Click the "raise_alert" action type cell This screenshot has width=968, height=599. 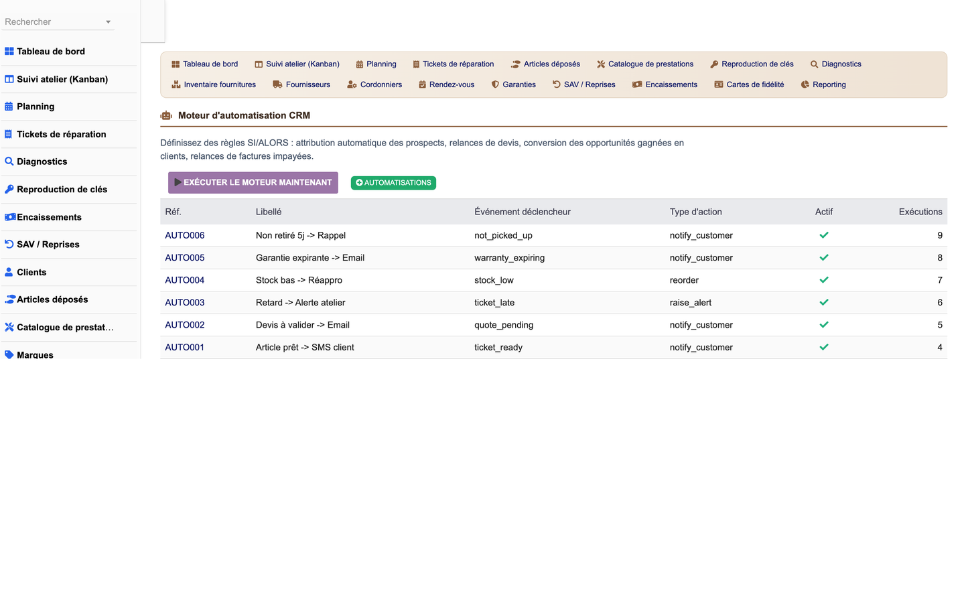(x=691, y=302)
